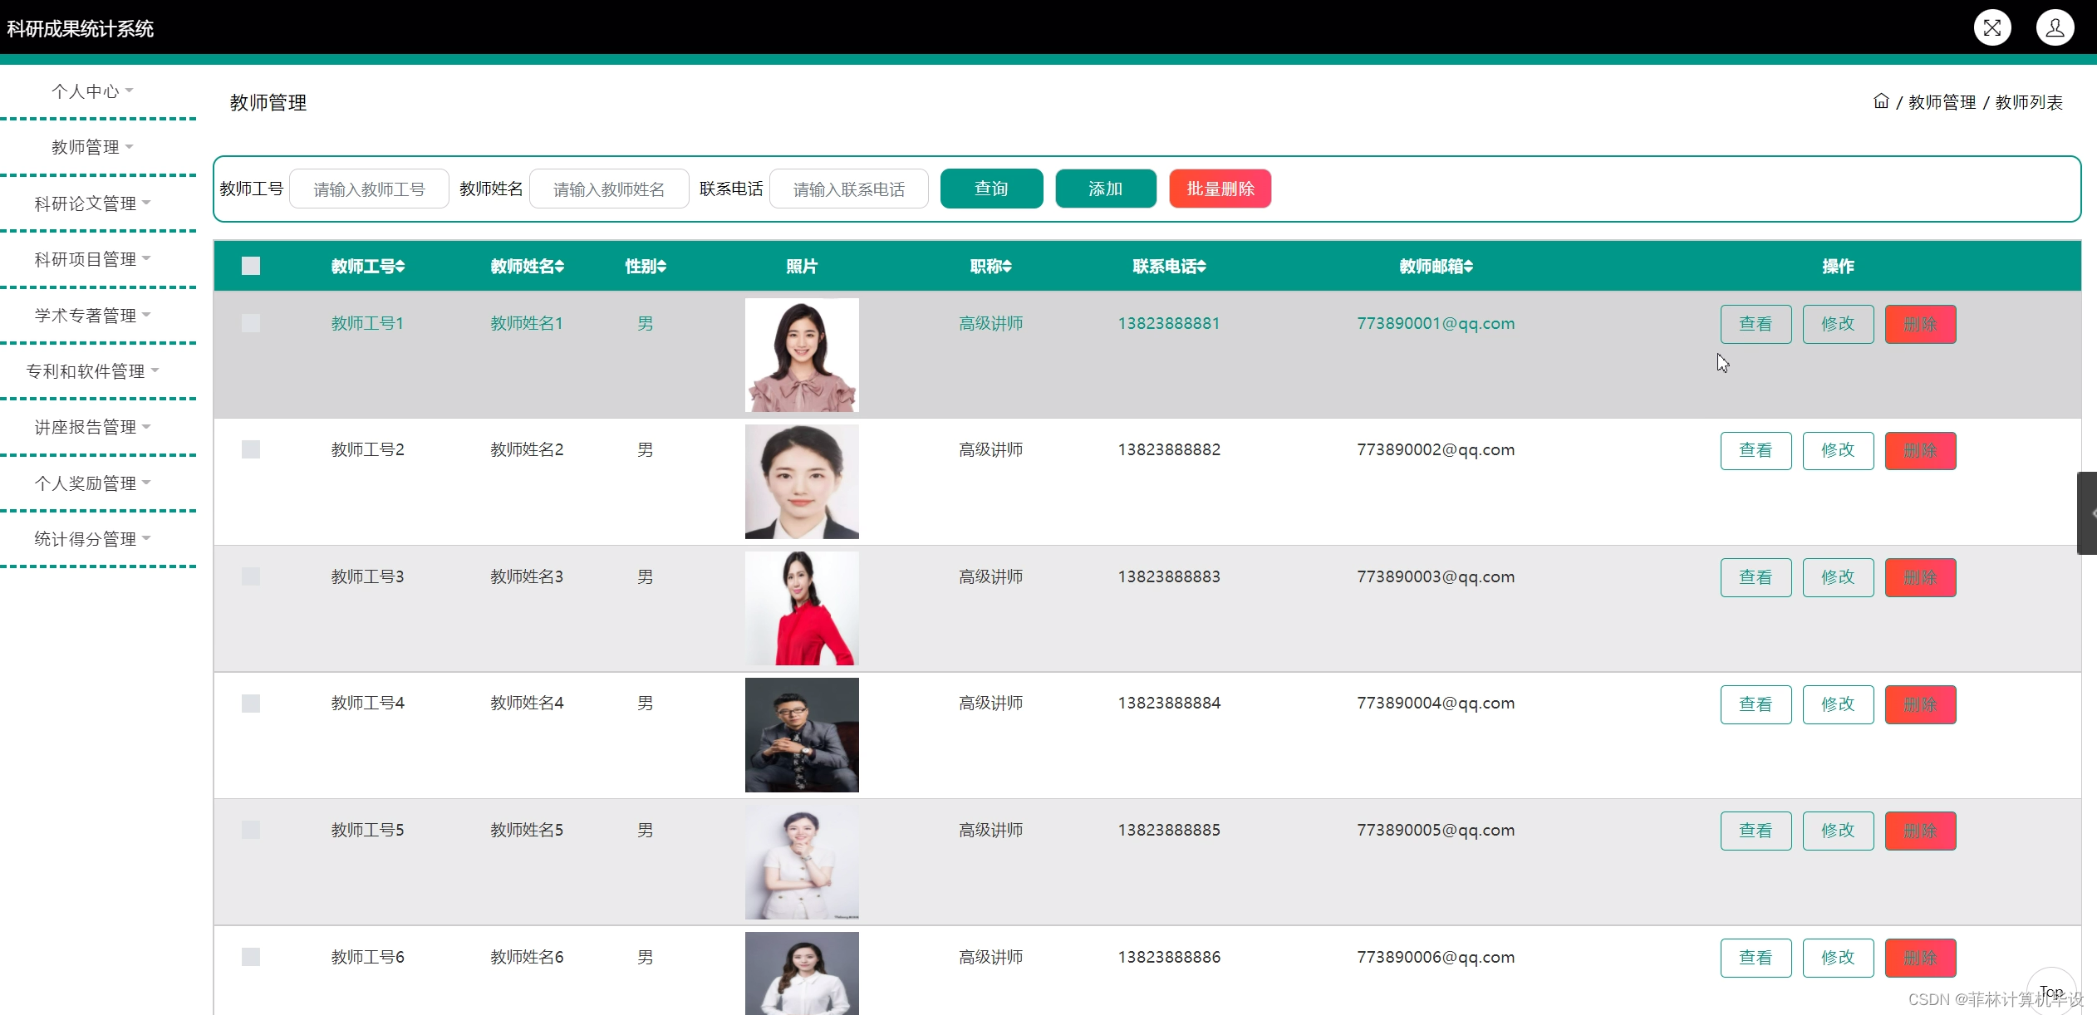Click the red 批量删除 button

1220,189
